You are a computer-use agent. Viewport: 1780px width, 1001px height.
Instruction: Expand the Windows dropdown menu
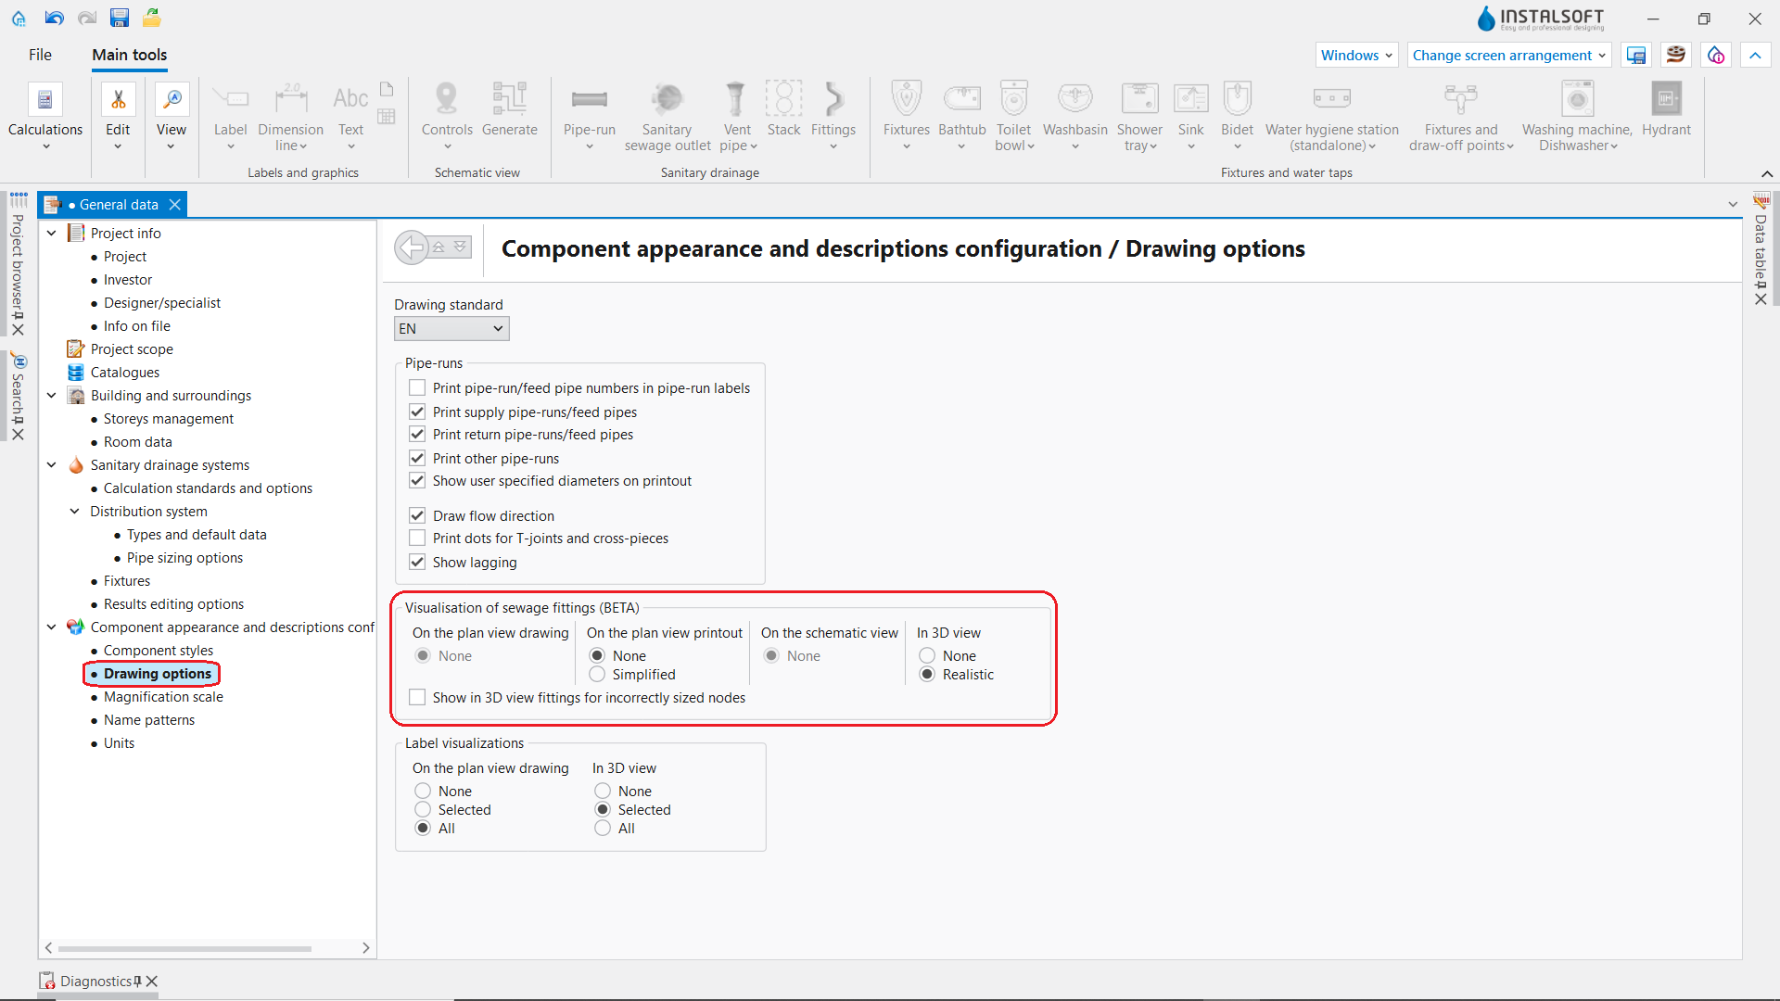(x=1355, y=56)
